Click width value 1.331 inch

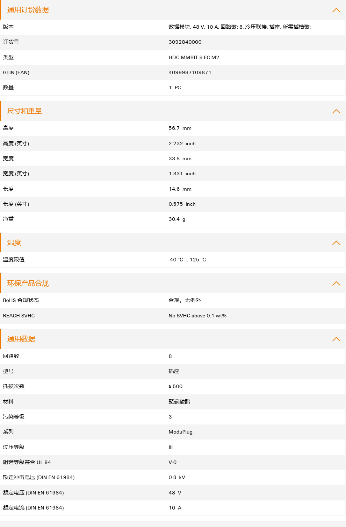coord(182,174)
